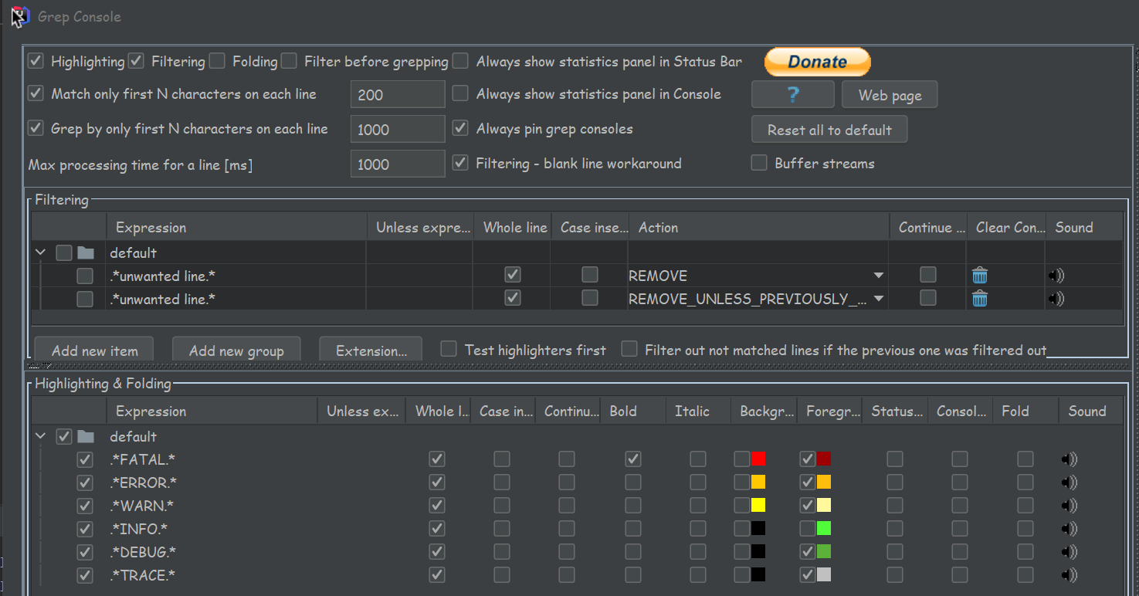Screen dimensions: 1139x596
Task: Click folder icon of Filtering default group
Action: pos(86,252)
